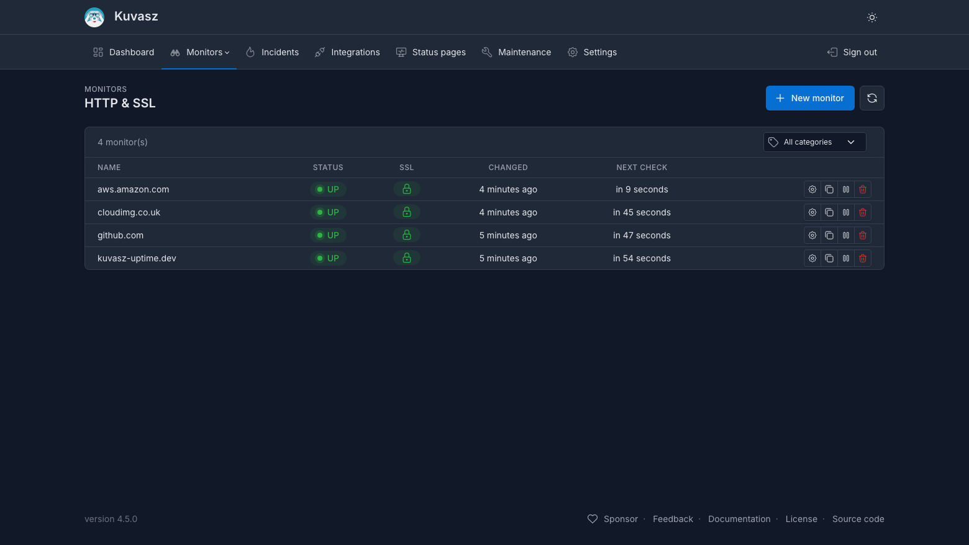Viewport: 969px width, 545px height.
Task: Open settings for github.com monitor
Action: [812, 235]
